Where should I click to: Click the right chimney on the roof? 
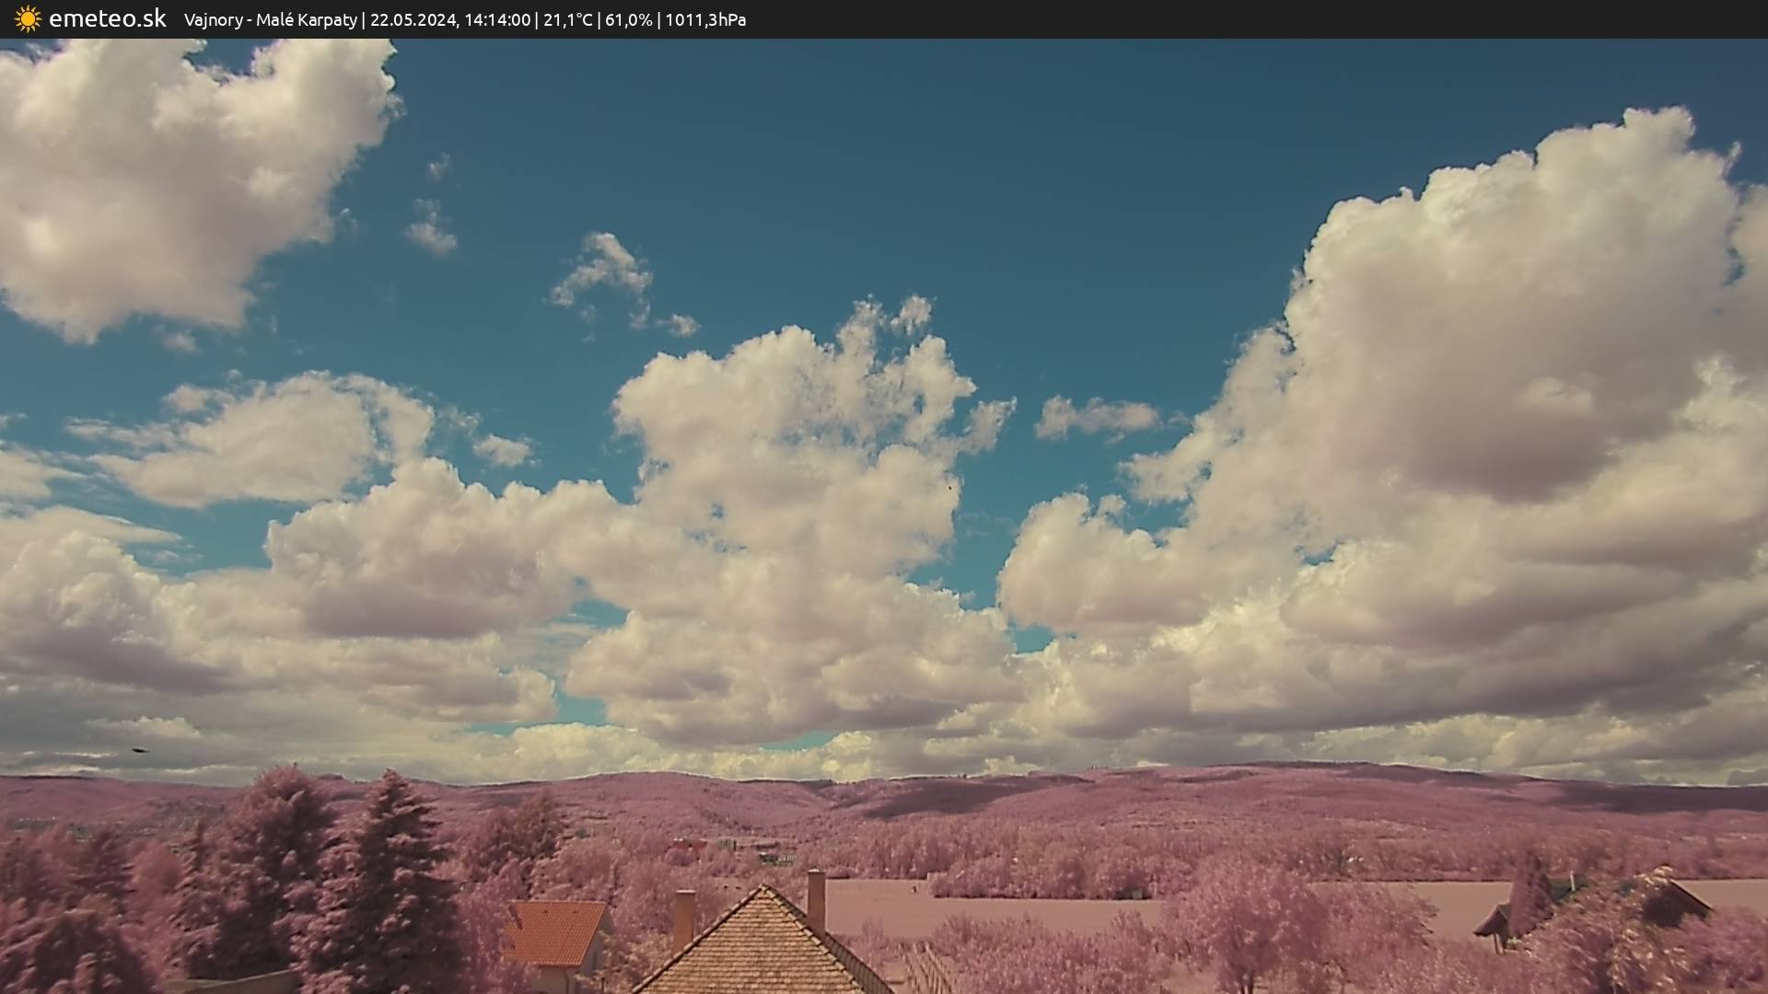[x=816, y=899]
